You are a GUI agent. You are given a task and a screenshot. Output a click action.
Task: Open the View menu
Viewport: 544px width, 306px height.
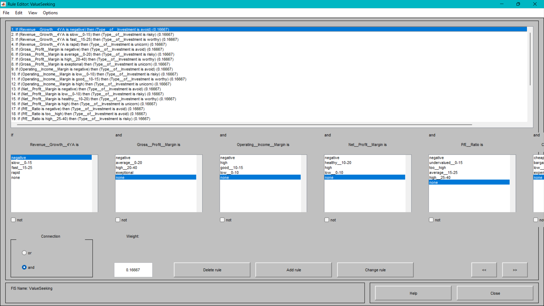coord(33,13)
